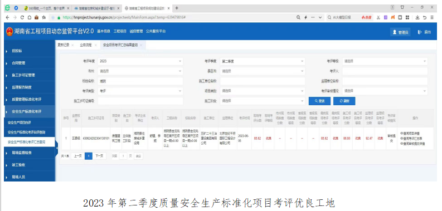
Task: Open 安全生产项目自评 in sidebar
Action: click(30, 122)
